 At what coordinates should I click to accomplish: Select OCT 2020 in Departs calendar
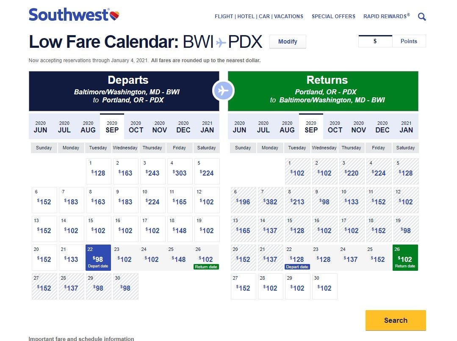pyautogui.click(x=136, y=126)
